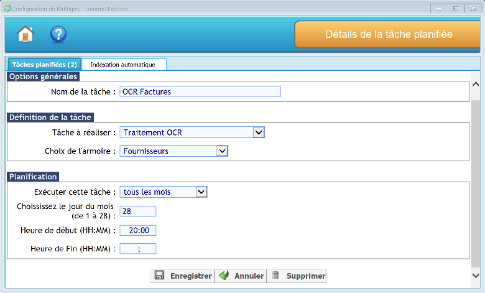
Task: Click the green arrow cancel icon
Action: click(224, 276)
